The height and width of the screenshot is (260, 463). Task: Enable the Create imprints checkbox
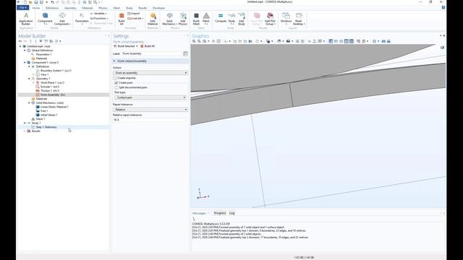point(115,78)
